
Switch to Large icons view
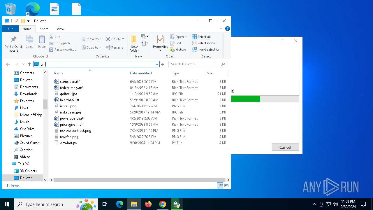pos(226,185)
